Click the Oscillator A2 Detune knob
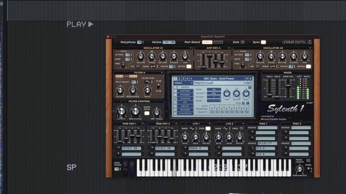Screen dimensions: 346x194 click(x=282, y=56)
